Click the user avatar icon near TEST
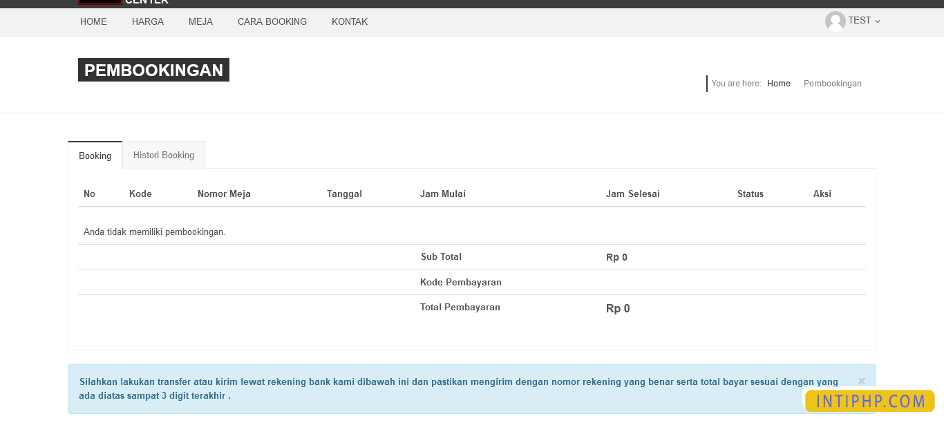The height and width of the screenshot is (425, 944). coord(835,21)
